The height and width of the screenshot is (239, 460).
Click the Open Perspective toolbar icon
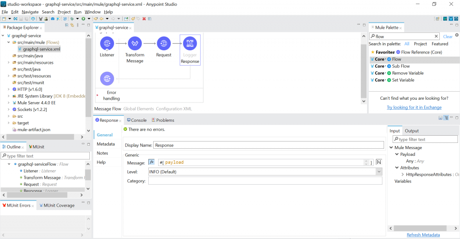click(x=438, y=19)
